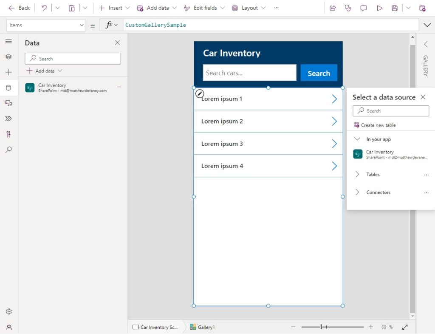Preview the app with Play icon

[x=379, y=8]
